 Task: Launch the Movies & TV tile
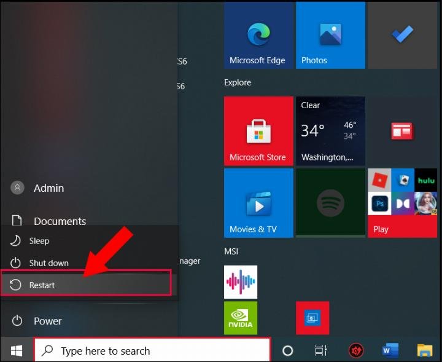(258, 203)
